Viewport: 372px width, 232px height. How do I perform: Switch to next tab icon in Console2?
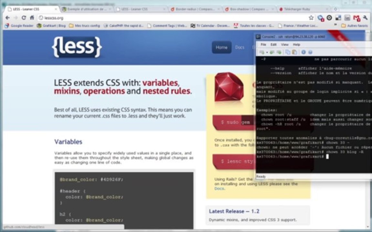279,52
